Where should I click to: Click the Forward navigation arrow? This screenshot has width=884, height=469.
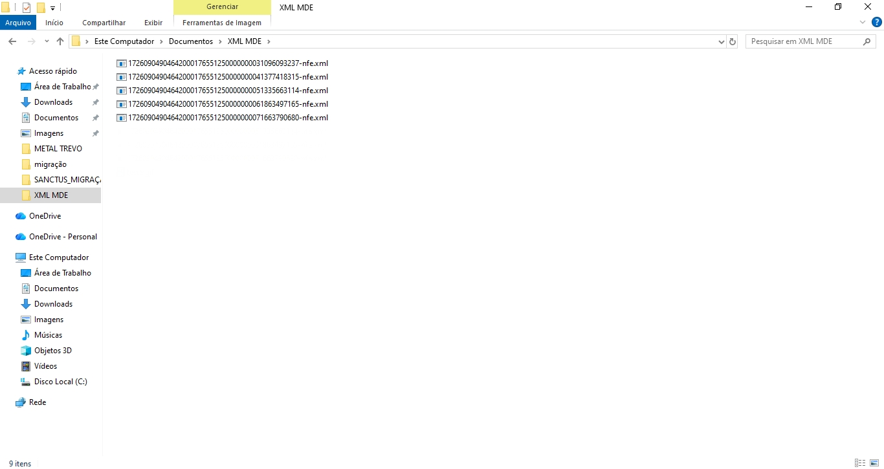coord(31,41)
